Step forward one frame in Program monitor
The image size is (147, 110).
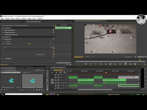click(x=115, y=64)
